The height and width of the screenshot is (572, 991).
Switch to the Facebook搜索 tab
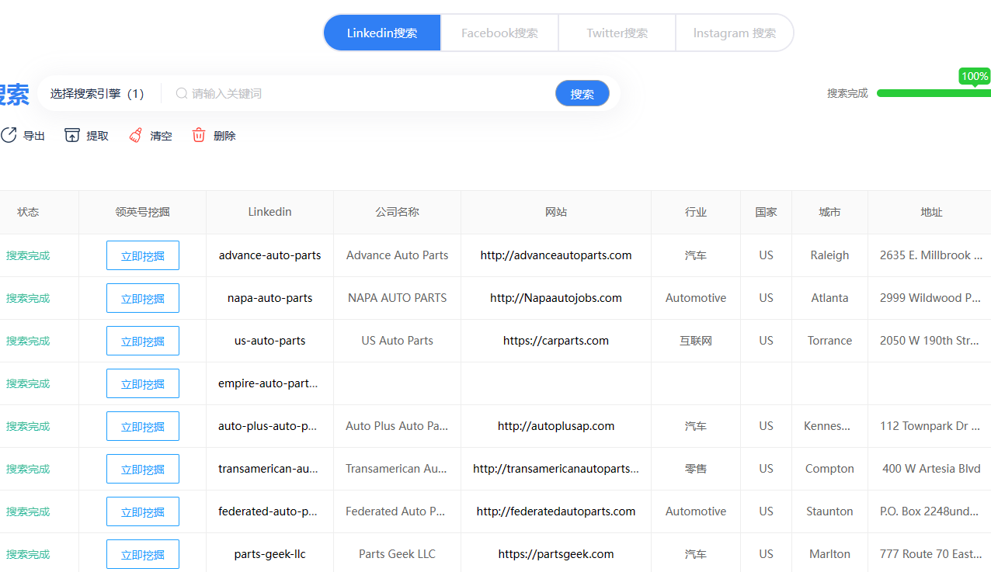499,33
